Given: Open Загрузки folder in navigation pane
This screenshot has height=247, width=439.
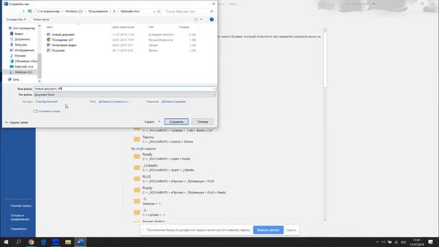Looking at the screenshot, I should coord(21,45).
